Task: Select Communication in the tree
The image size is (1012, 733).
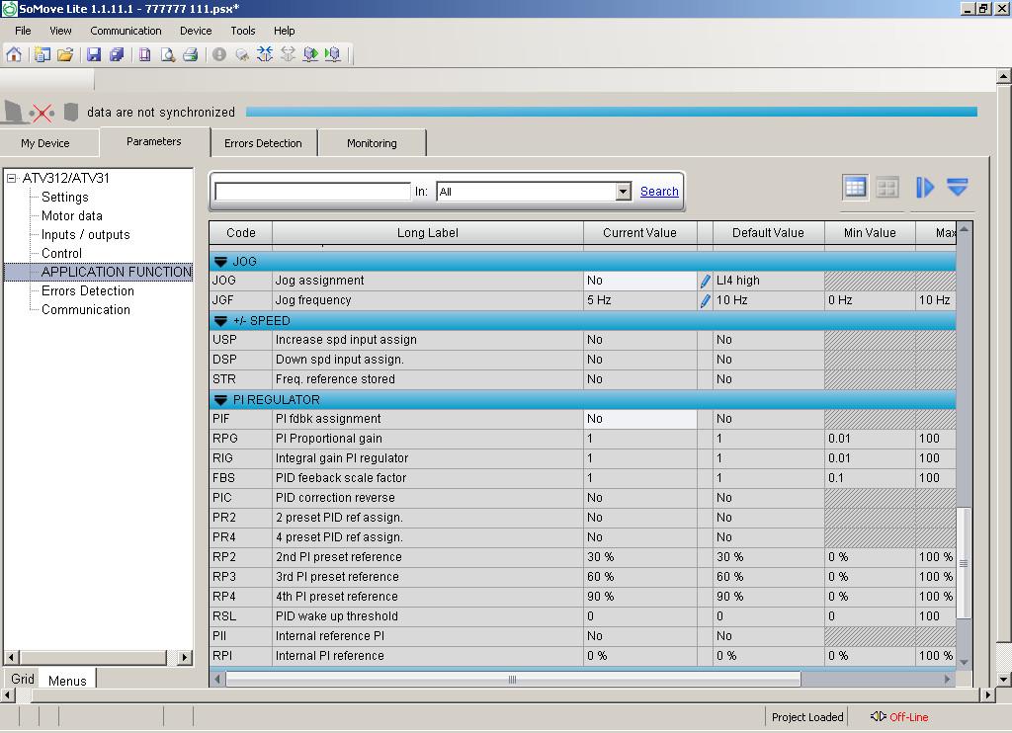Action: [86, 310]
